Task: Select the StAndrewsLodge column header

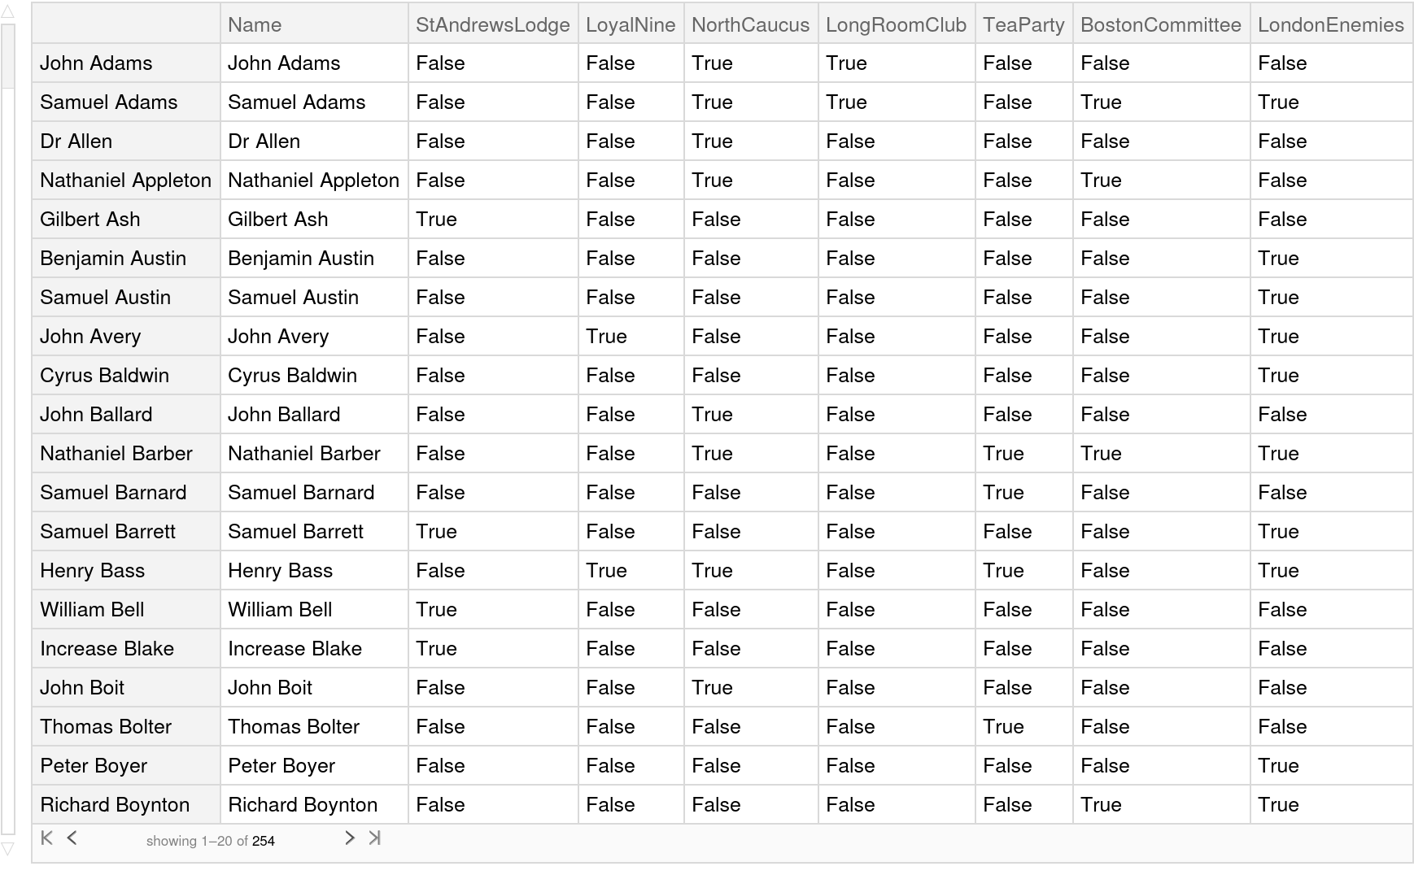Action: pos(492,24)
